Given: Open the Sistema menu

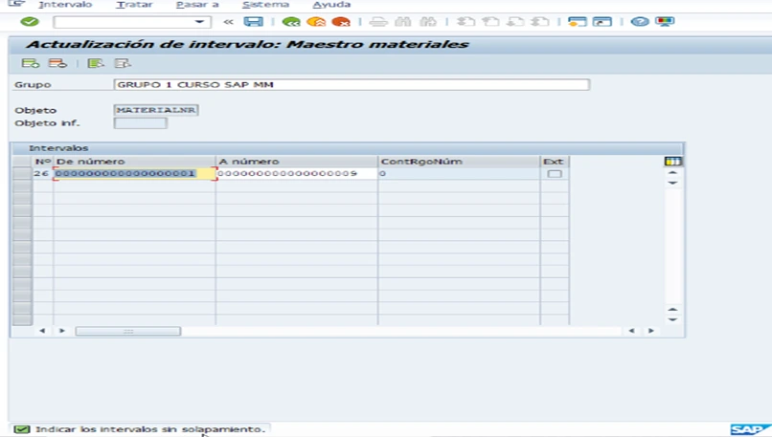Looking at the screenshot, I should (266, 5).
